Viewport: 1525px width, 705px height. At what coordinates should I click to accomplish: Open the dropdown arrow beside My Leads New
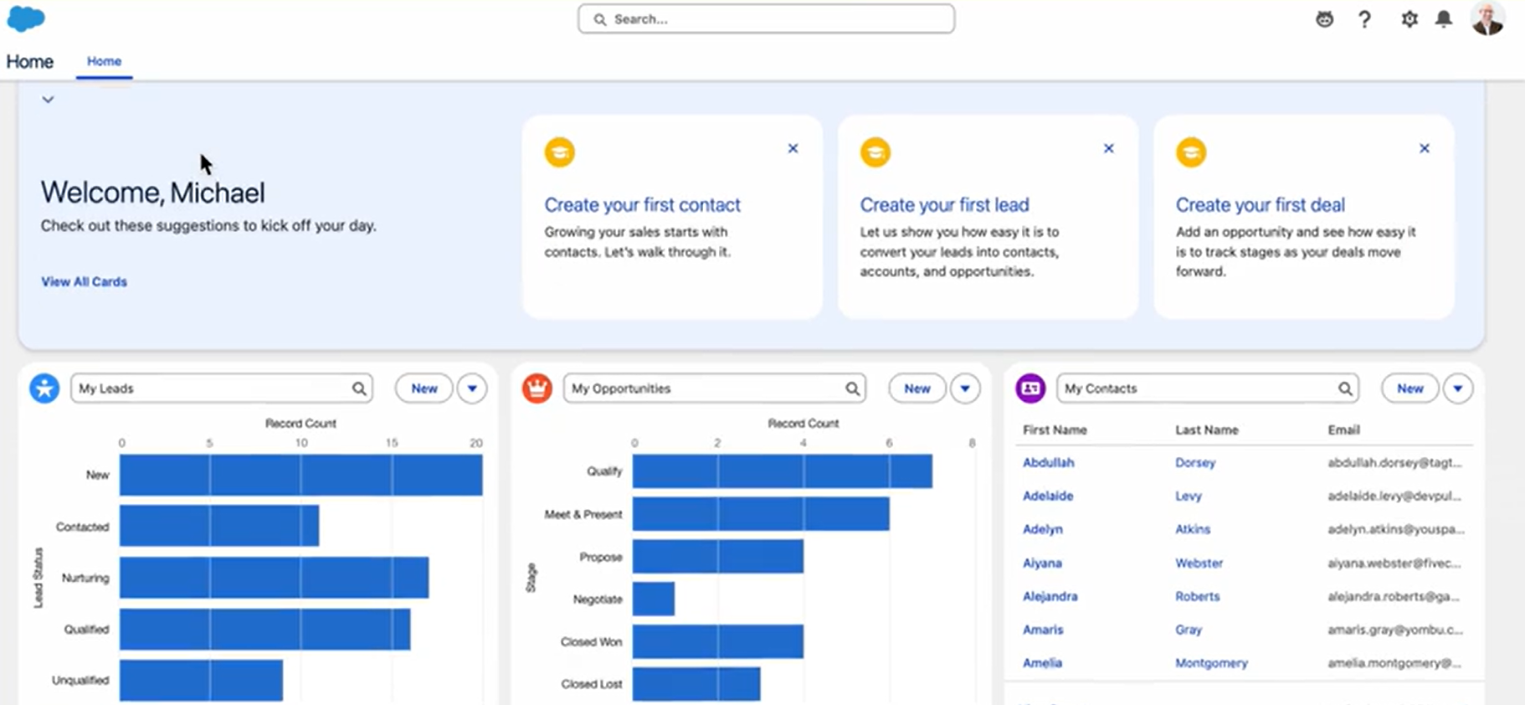pos(472,389)
